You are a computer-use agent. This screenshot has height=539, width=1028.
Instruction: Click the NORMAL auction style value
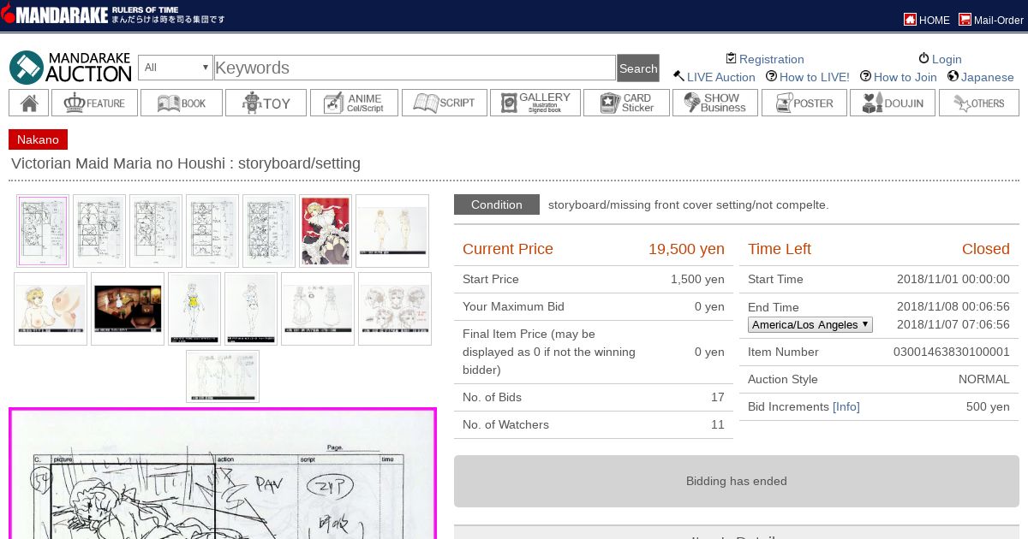pyautogui.click(x=983, y=379)
